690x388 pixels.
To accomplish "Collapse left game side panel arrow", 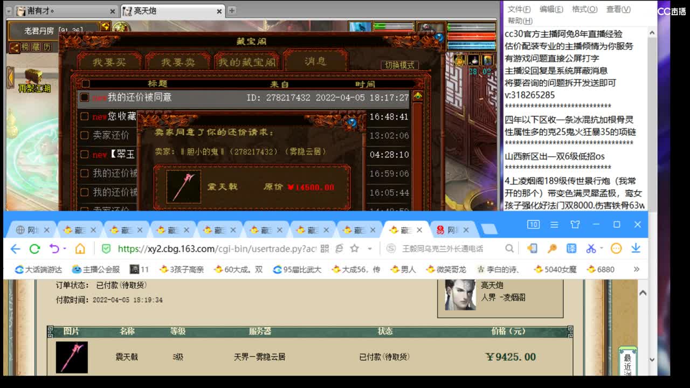I will click(10, 78).
